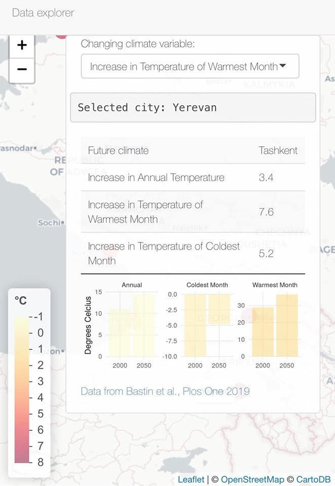The image size is (335, 486).
Task: Zoom in on the map
Action: pos(22,46)
